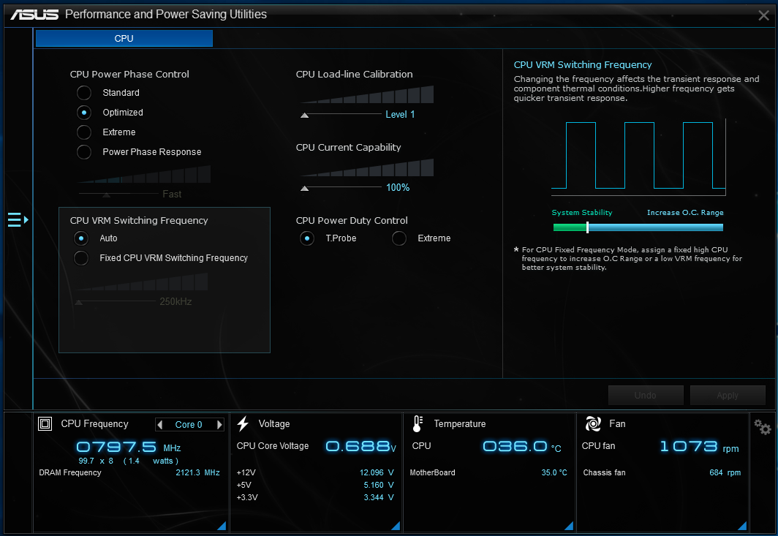Click the +12V 12.096 V reading
This screenshot has width=778, height=536.
click(x=377, y=472)
